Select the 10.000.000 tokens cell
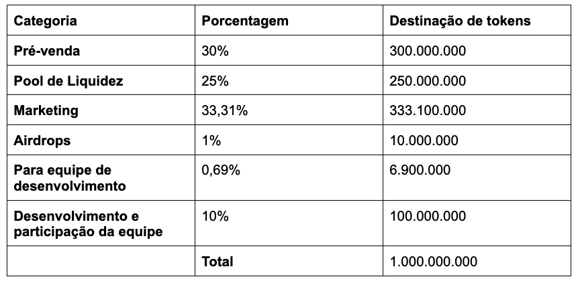 477,140
